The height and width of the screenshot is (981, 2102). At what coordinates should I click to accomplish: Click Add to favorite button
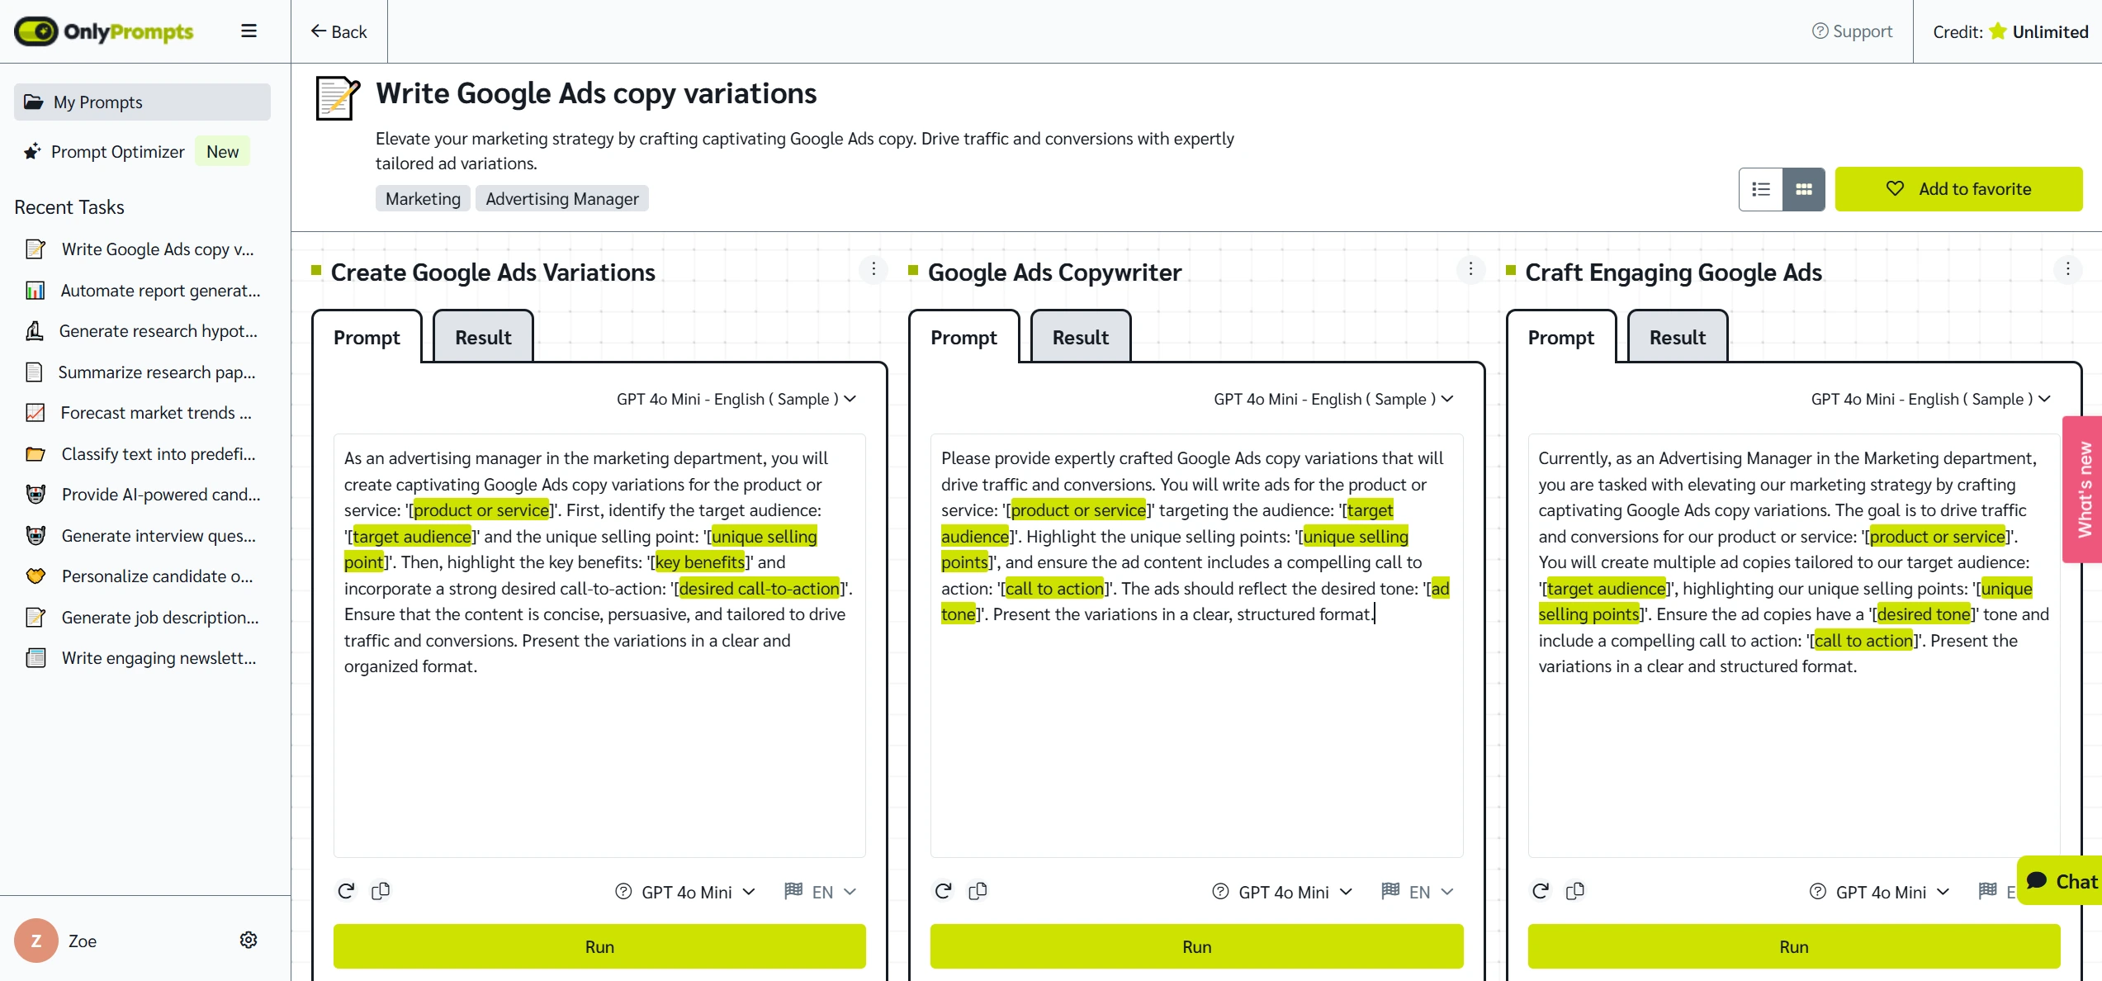tap(1962, 189)
